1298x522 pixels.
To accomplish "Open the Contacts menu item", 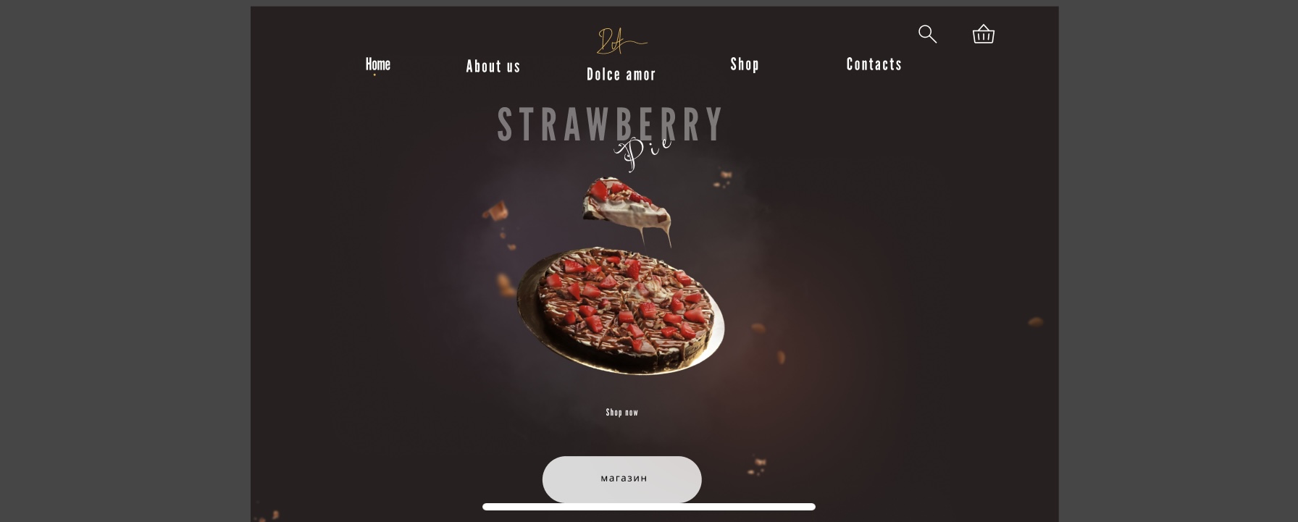I will (874, 64).
